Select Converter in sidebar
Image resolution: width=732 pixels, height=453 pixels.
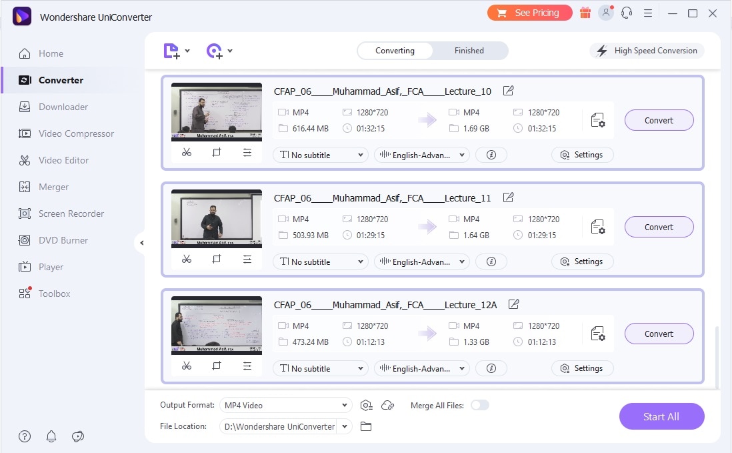click(61, 80)
